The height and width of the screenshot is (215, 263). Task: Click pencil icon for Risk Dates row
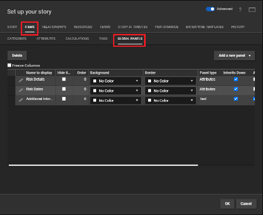pyautogui.click(x=21, y=90)
